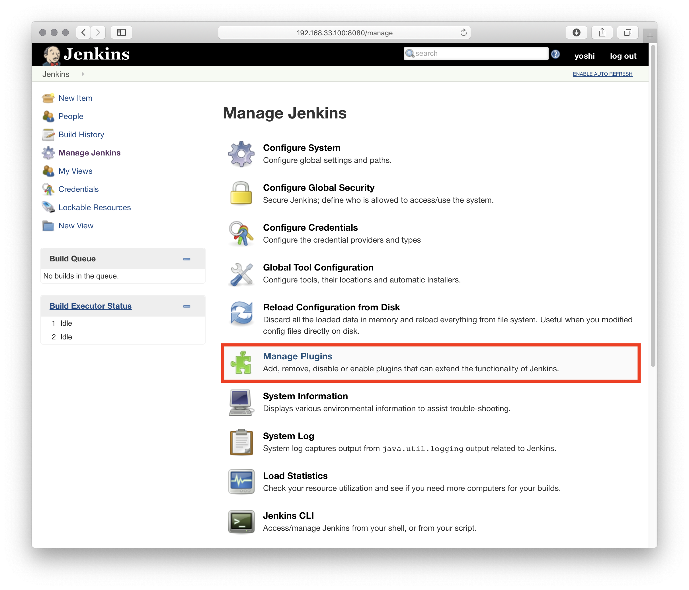Open Lockable Resources in the sidebar

point(95,208)
